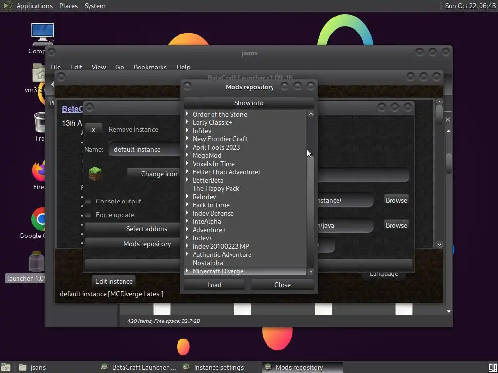
Task: Open the File menu in jsons window
Action: (x=55, y=67)
